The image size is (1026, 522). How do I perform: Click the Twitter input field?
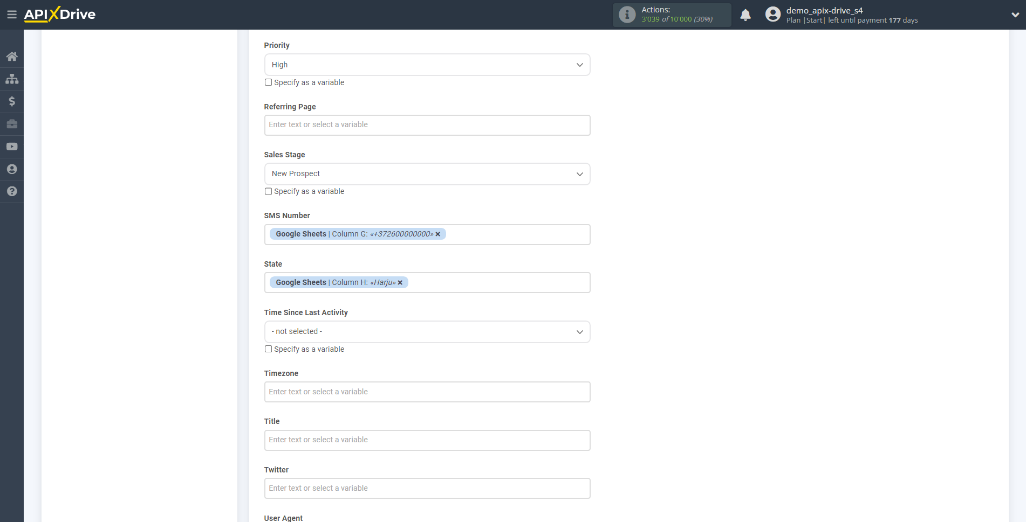427,489
